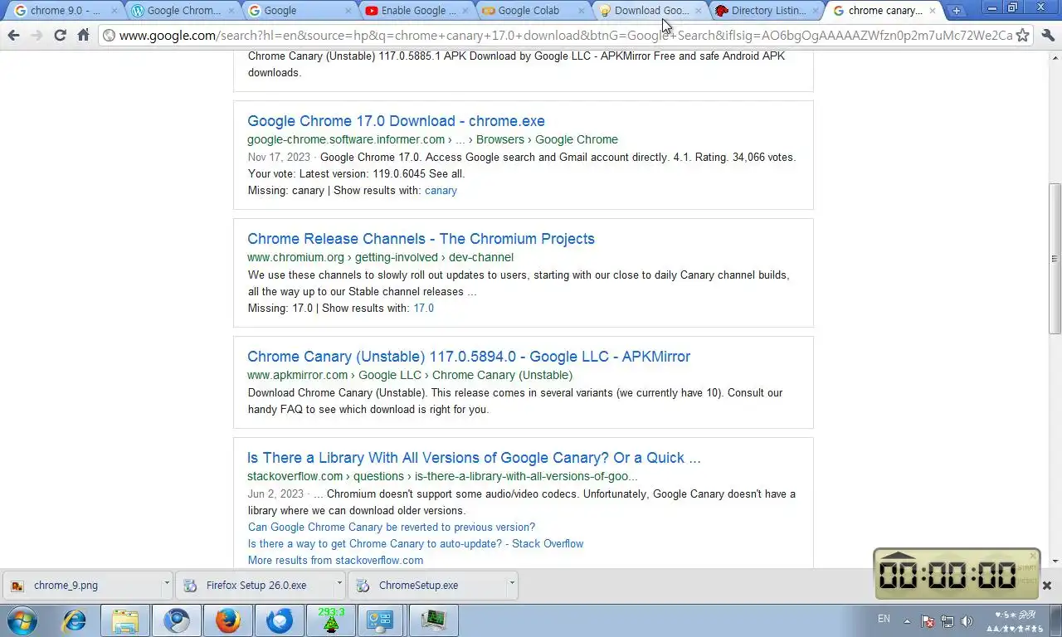The image size is (1062, 637).
Task: Close the "chrome 9.0" tab
Action: pyautogui.click(x=116, y=11)
